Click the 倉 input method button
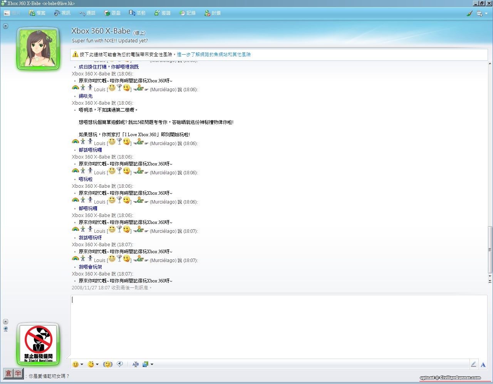The height and width of the screenshot is (384, 493). 8,373
